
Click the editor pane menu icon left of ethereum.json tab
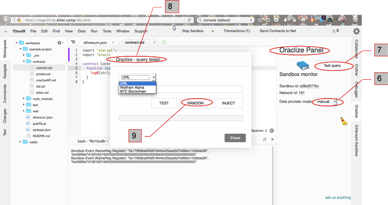coord(73,42)
